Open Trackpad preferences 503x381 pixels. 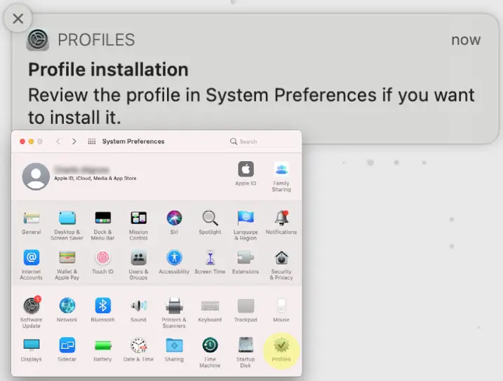[246, 310]
